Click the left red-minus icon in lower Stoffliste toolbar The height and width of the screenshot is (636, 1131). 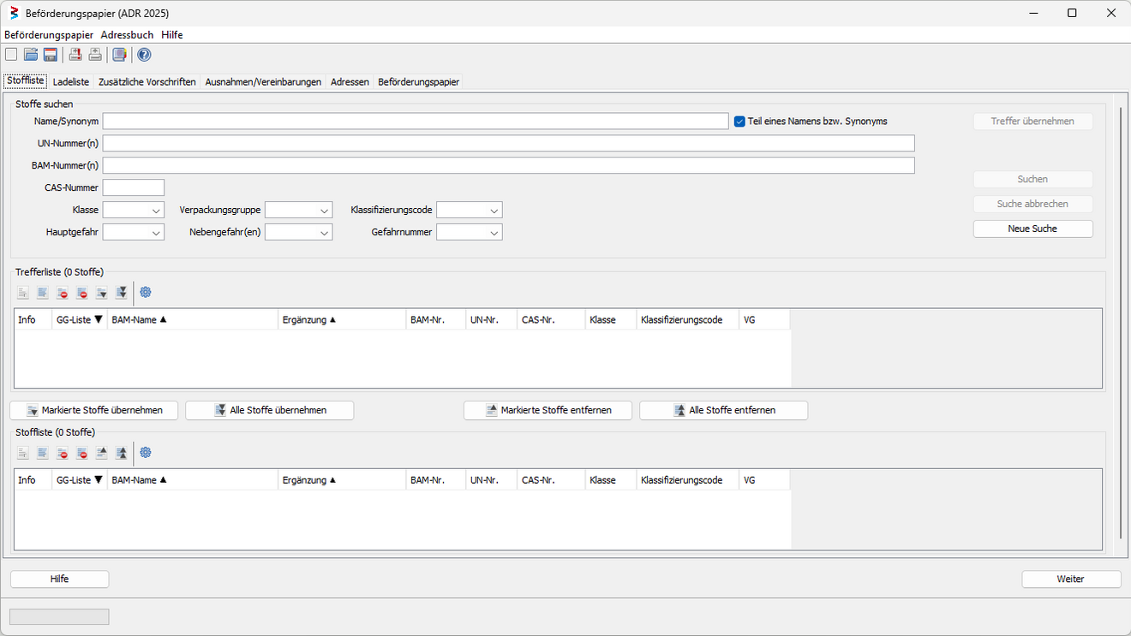[63, 453]
